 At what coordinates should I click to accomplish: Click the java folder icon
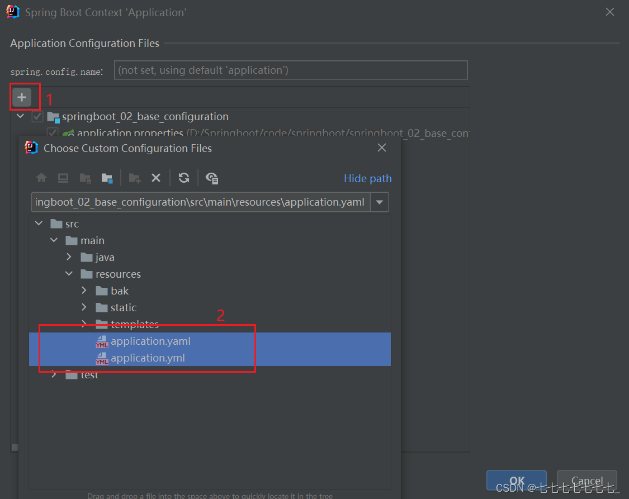(x=87, y=257)
